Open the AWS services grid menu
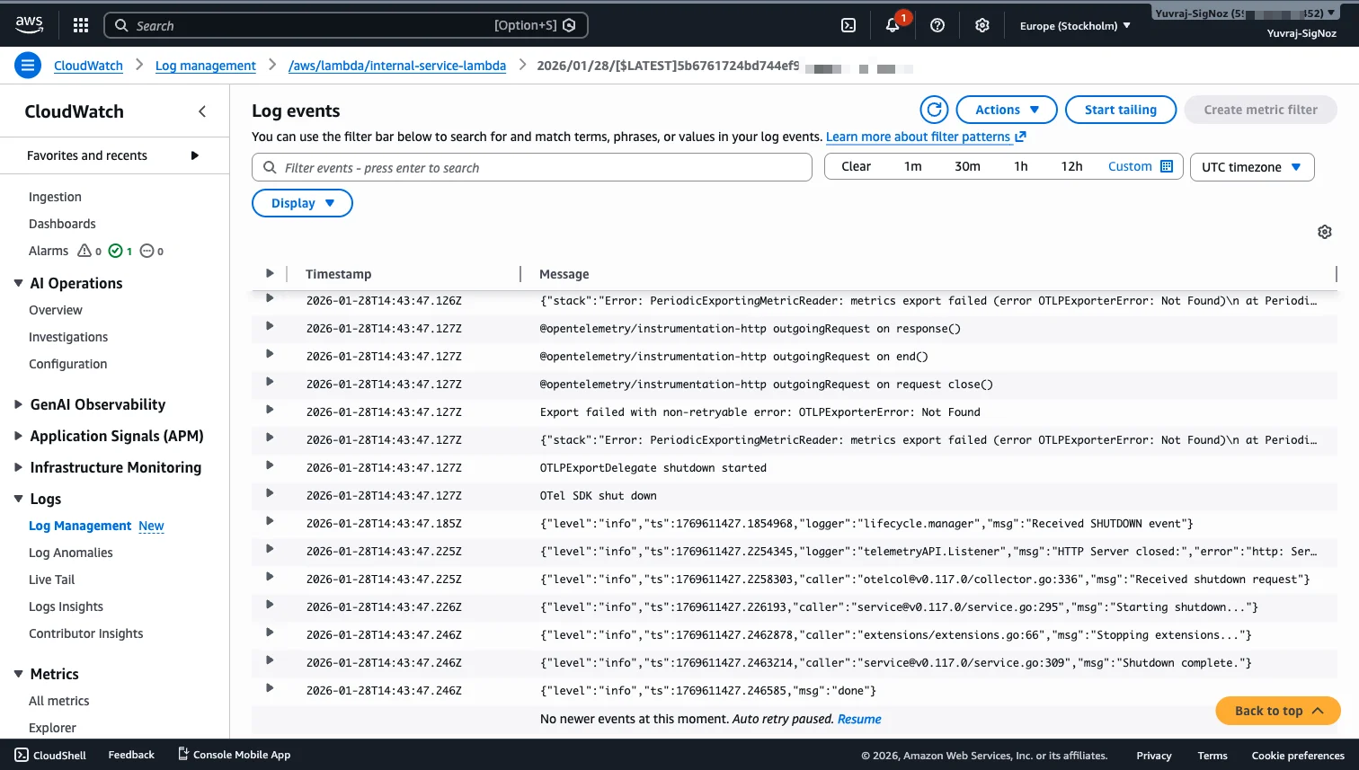Screen dimensions: 1359x770 click(80, 24)
